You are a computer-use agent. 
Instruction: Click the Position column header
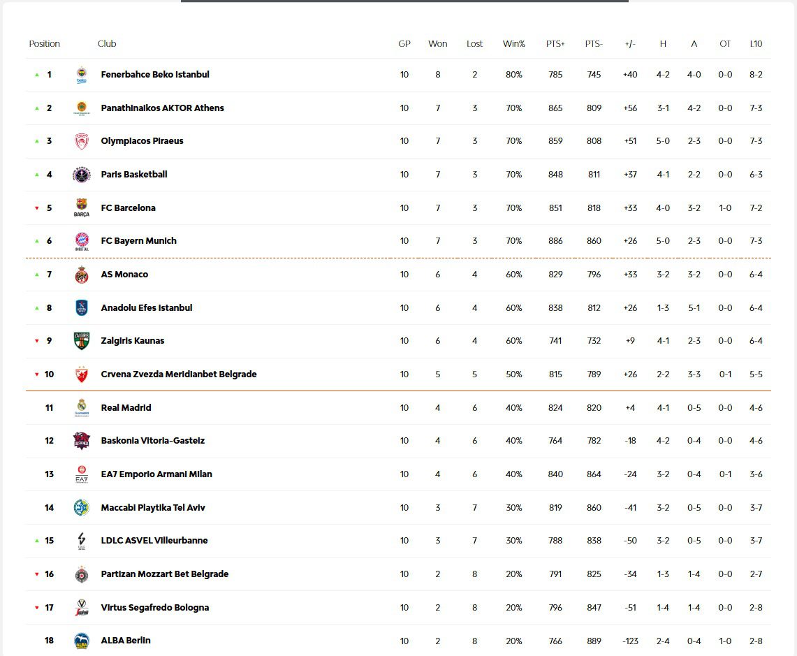pyautogui.click(x=45, y=44)
